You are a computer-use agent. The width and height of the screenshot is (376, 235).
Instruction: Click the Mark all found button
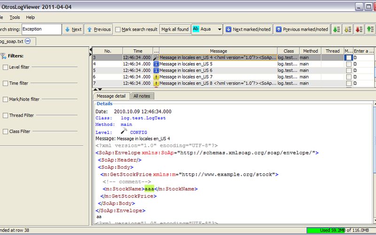pyautogui.click(x=175, y=29)
